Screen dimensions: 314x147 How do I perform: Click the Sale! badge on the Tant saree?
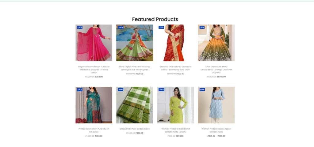[x=120, y=90]
